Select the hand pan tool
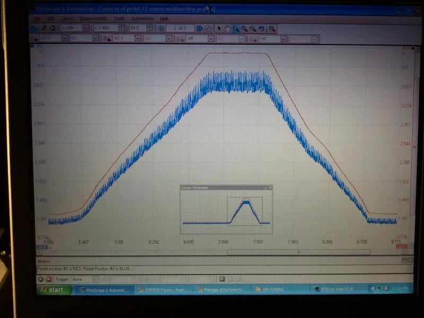 pos(227,28)
